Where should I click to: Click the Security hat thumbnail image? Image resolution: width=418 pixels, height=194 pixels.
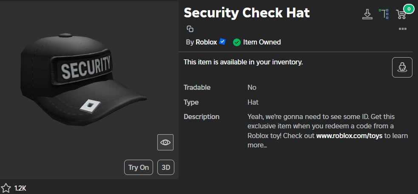coord(85,80)
